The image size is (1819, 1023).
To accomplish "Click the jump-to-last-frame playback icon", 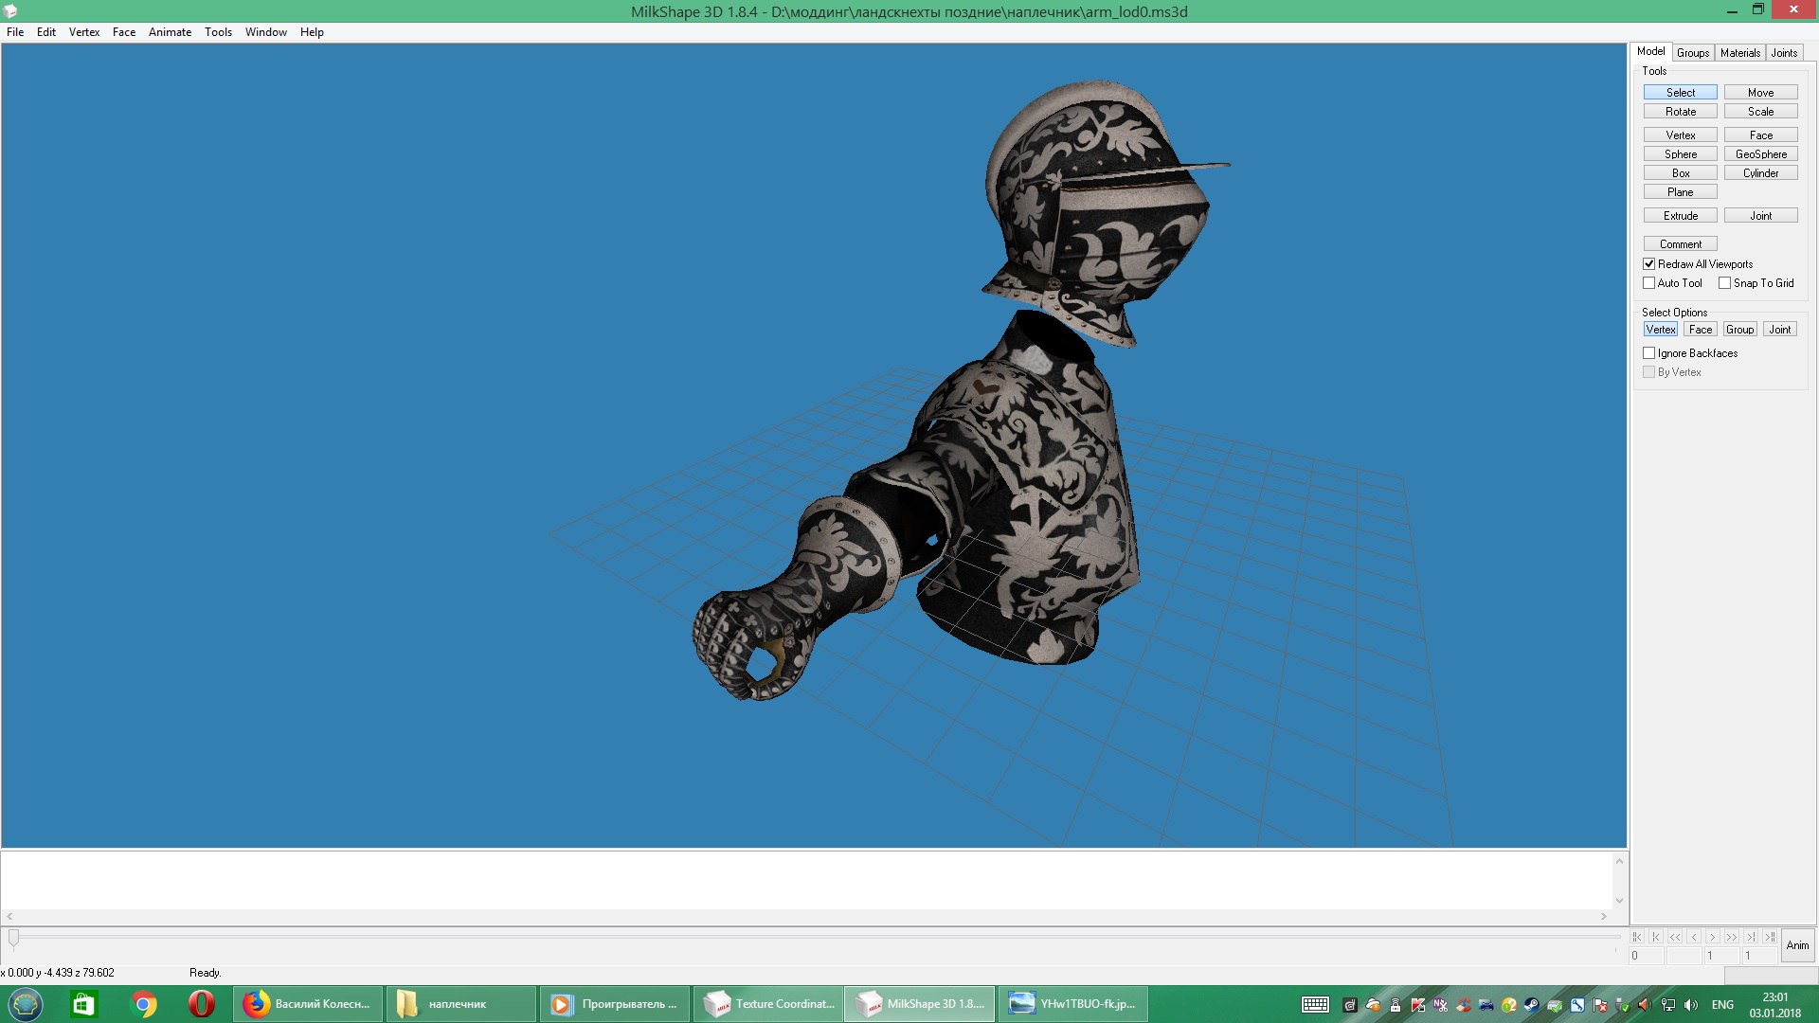I will (x=1770, y=937).
